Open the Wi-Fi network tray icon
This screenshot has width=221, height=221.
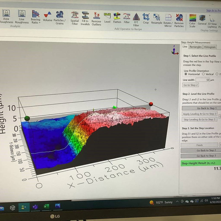tap(202, 201)
